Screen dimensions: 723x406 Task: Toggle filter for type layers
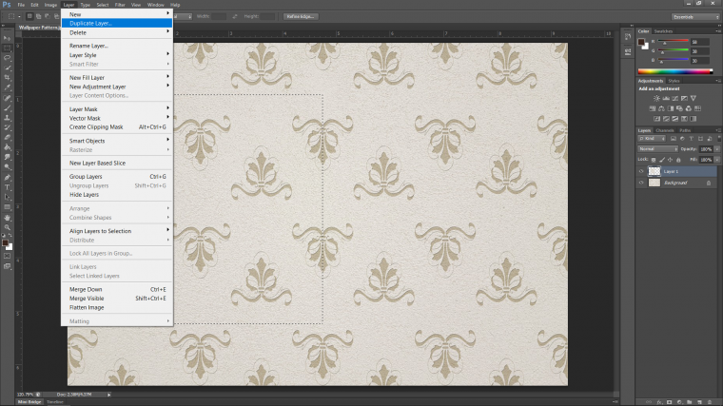(x=692, y=138)
